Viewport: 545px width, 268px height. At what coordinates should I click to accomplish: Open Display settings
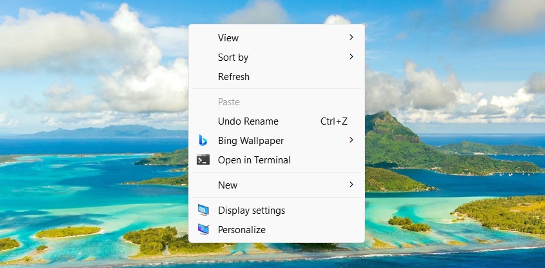point(276,211)
